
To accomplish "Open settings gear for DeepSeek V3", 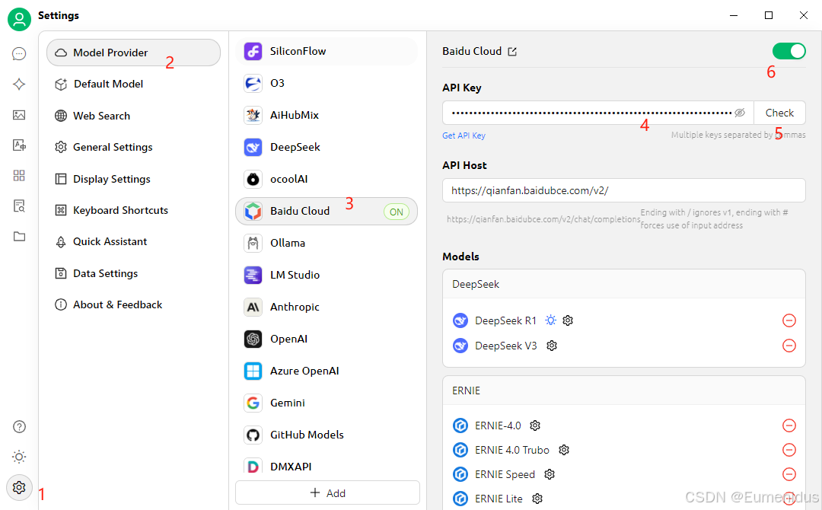I will coord(552,346).
